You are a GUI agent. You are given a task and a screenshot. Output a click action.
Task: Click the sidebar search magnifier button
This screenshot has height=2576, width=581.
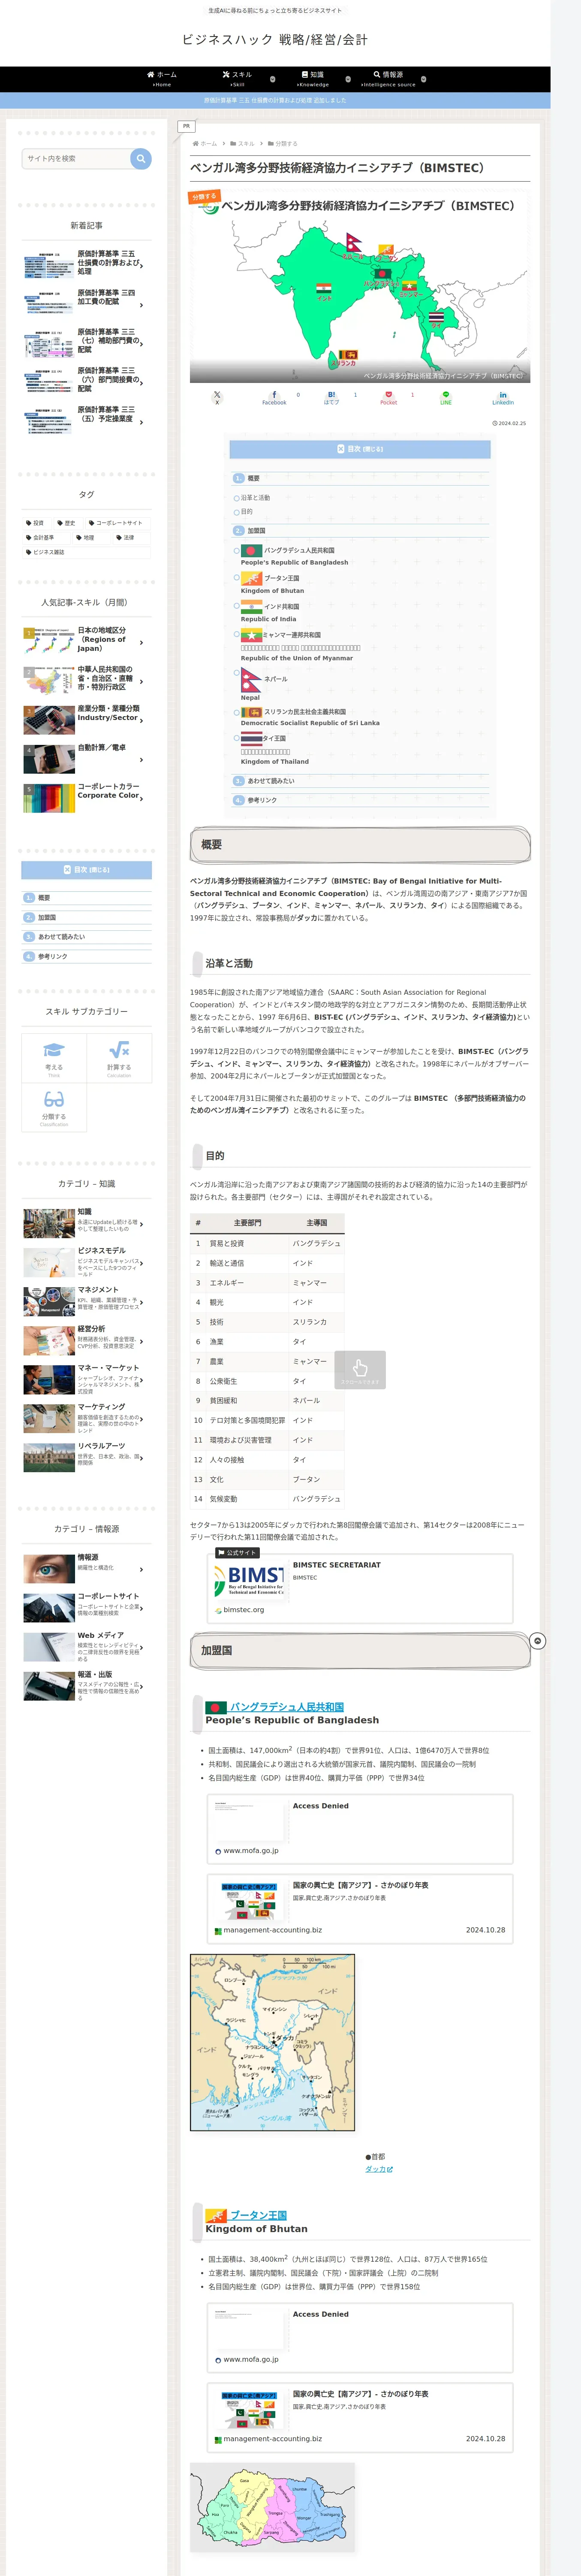pyautogui.click(x=141, y=158)
